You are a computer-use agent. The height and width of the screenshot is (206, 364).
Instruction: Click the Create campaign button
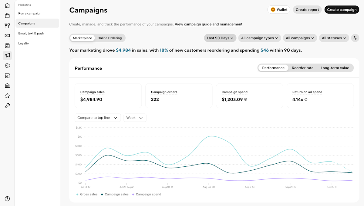[342, 10]
